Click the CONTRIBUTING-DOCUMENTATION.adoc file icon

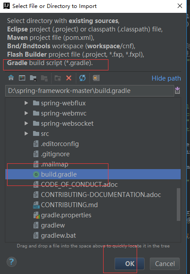pos(36,195)
